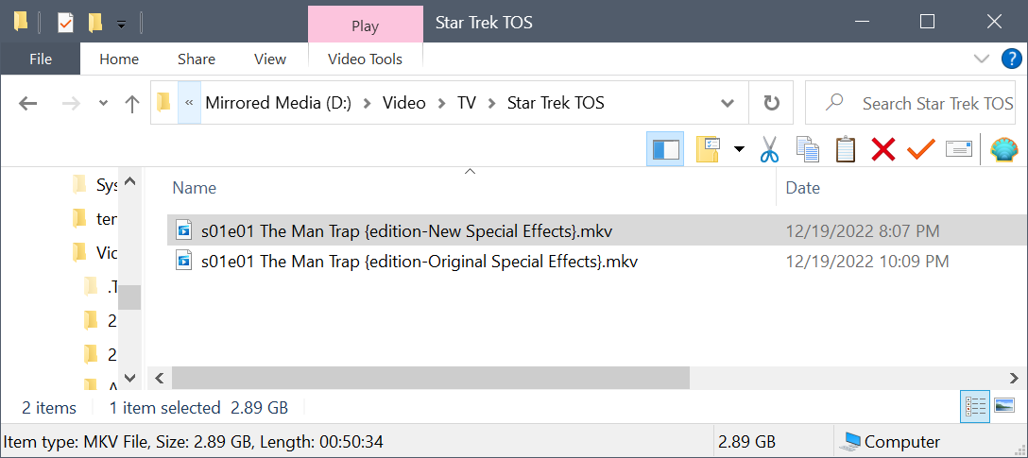Navigate to Mirrored Media (D:) breadcrumb
The height and width of the screenshot is (458, 1028).
pyautogui.click(x=279, y=103)
